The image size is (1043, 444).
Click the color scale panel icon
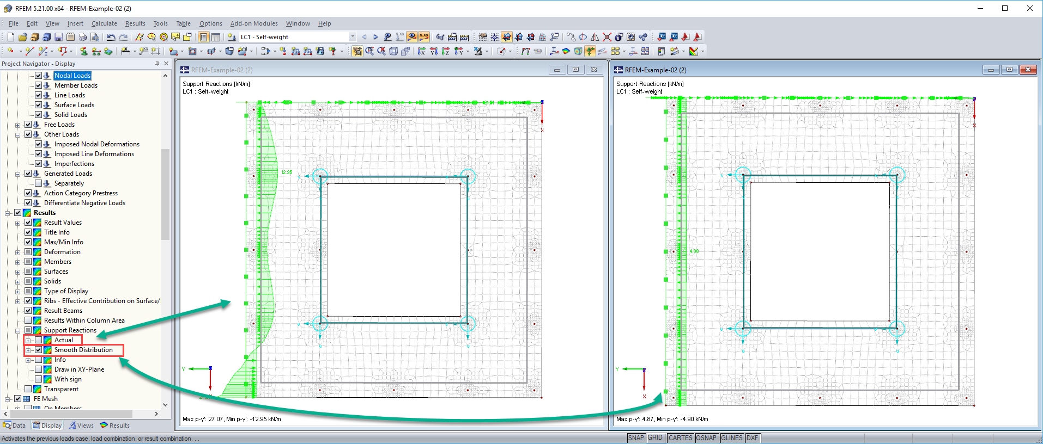(661, 51)
